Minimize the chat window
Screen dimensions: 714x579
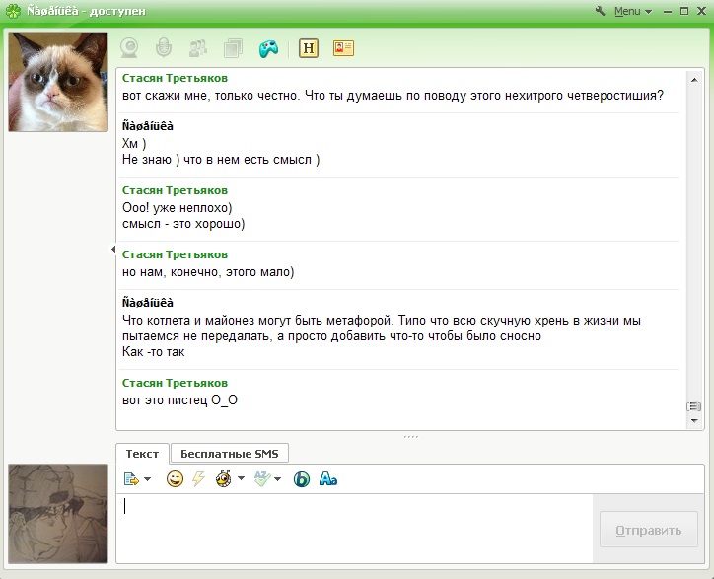coord(667,12)
